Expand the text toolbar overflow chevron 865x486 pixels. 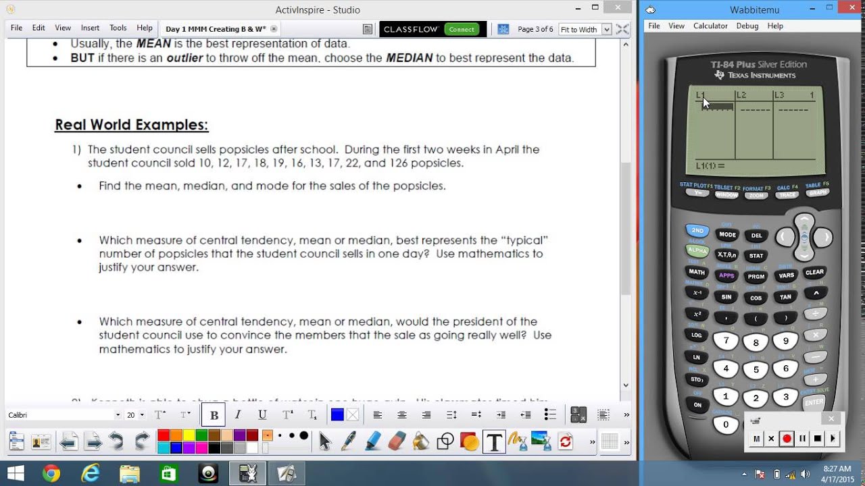[x=626, y=415]
